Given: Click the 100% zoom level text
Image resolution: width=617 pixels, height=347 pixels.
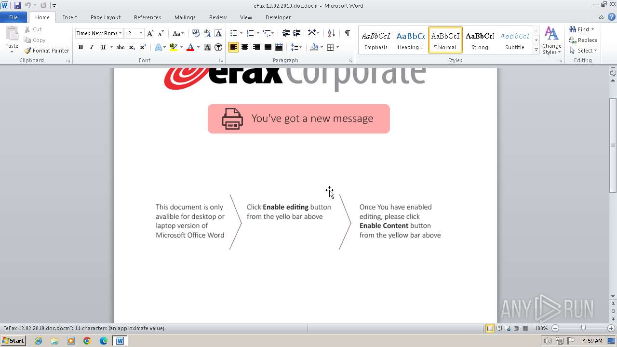Looking at the screenshot, I should tap(541, 328).
